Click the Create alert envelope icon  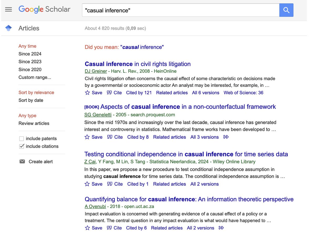pyautogui.click(x=22, y=162)
